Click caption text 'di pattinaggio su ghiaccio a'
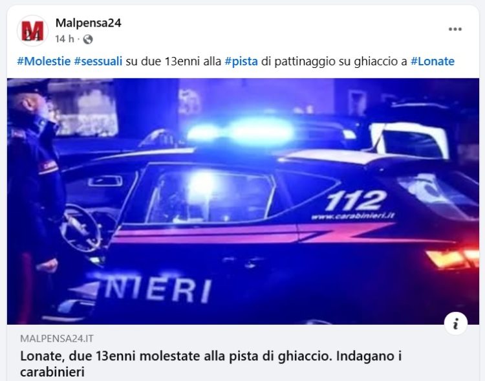Image resolution: width=485 pixels, height=381 pixels. tap(334, 61)
